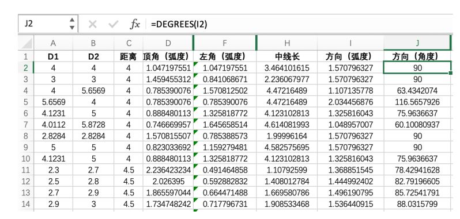Screen dimensions: 460x219
Task: Select column A header
Action: pos(53,43)
